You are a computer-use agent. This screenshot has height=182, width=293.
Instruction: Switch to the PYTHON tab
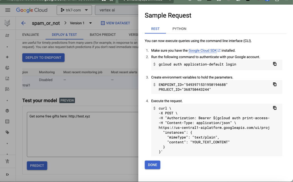[x=179, y=29]
